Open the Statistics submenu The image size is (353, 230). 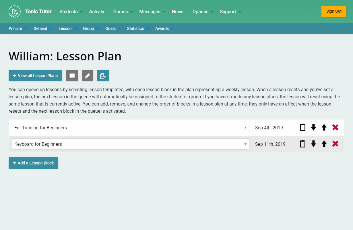click(138, 28)
